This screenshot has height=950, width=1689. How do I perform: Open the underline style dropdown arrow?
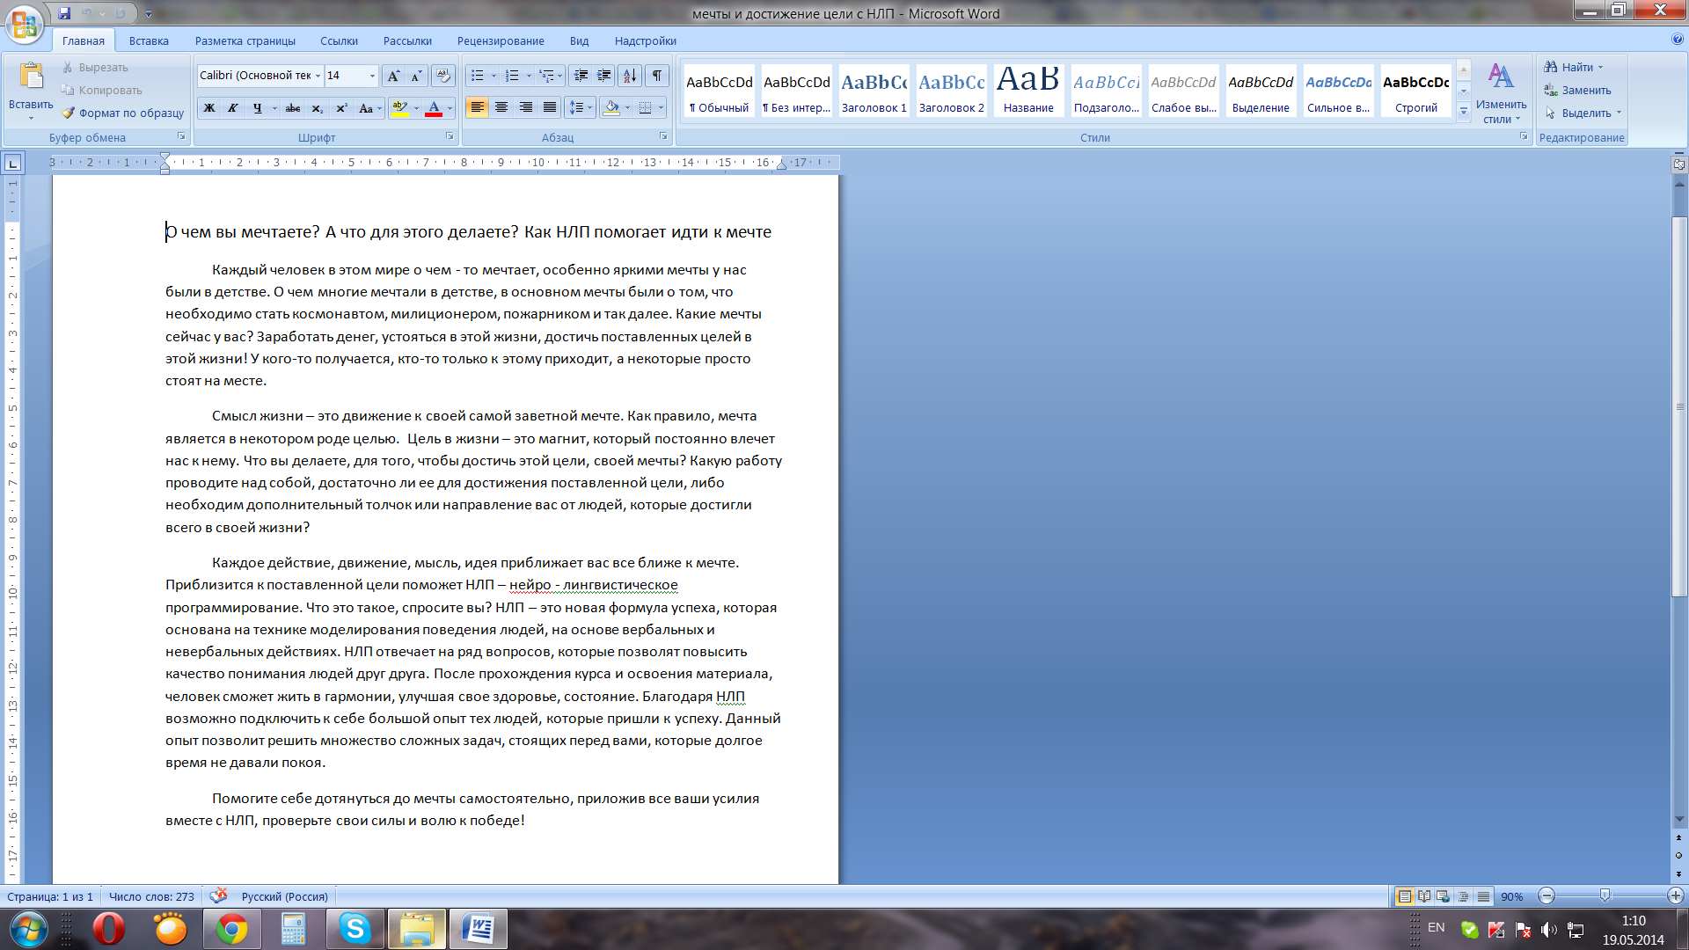point(274,108)
